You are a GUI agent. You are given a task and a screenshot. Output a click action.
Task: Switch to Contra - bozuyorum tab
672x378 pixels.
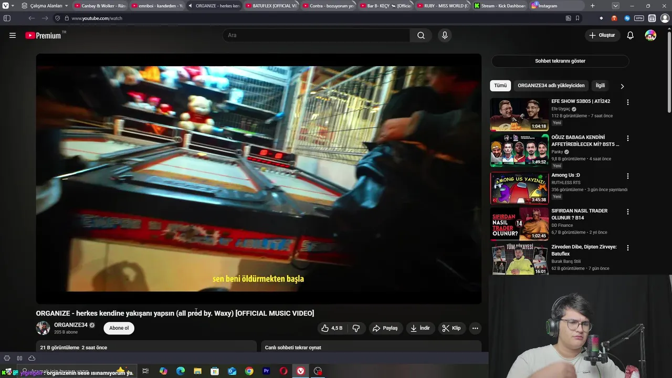pos(328,6)
